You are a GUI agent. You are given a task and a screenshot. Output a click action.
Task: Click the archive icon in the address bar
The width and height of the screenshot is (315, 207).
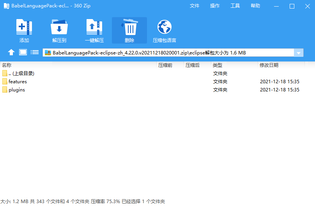[48, 53]
